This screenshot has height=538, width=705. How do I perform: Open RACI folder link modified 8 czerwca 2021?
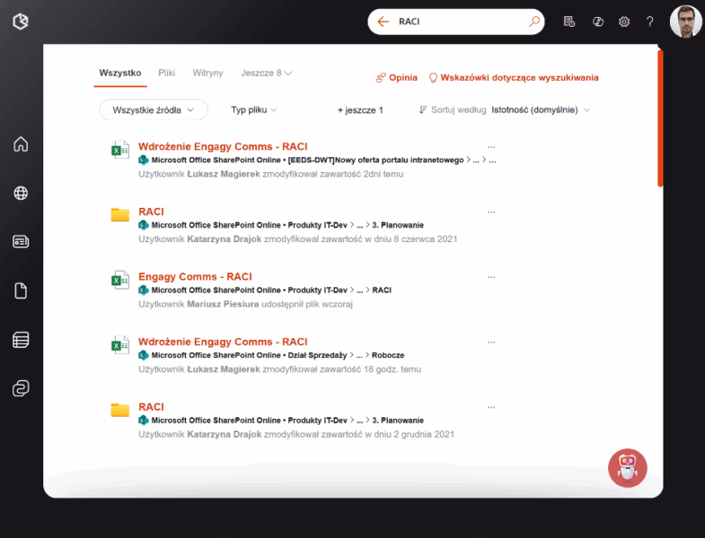[x=151, y=212]
